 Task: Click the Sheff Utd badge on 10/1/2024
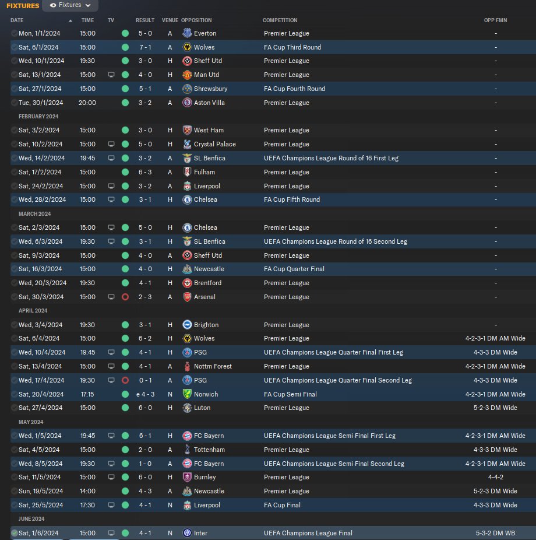(x=187, y=61)
